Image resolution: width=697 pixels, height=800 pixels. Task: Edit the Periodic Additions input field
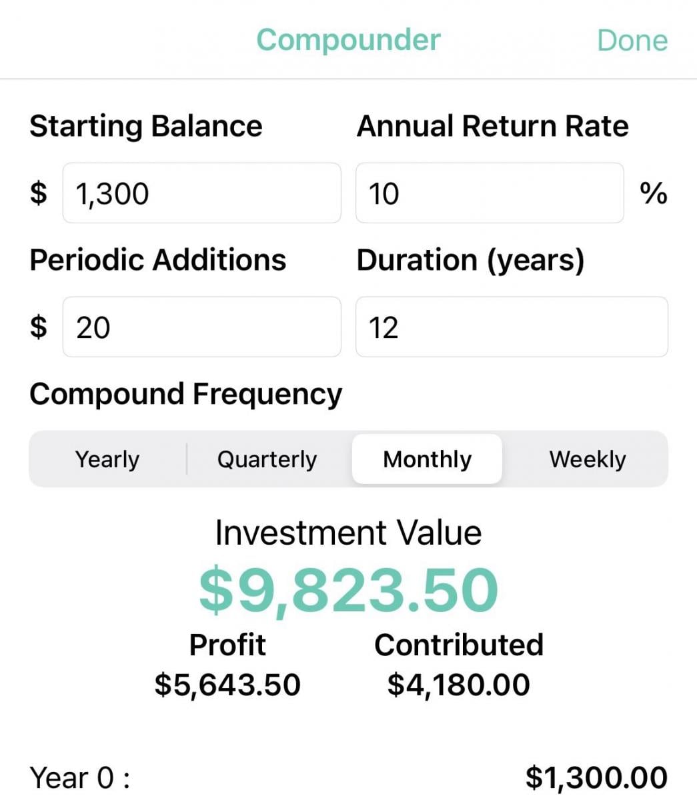coord(201,327)
